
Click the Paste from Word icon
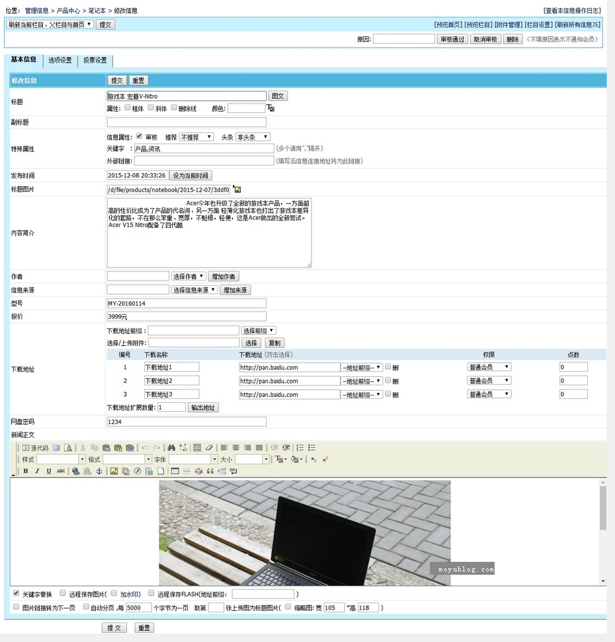click(130, 448)
